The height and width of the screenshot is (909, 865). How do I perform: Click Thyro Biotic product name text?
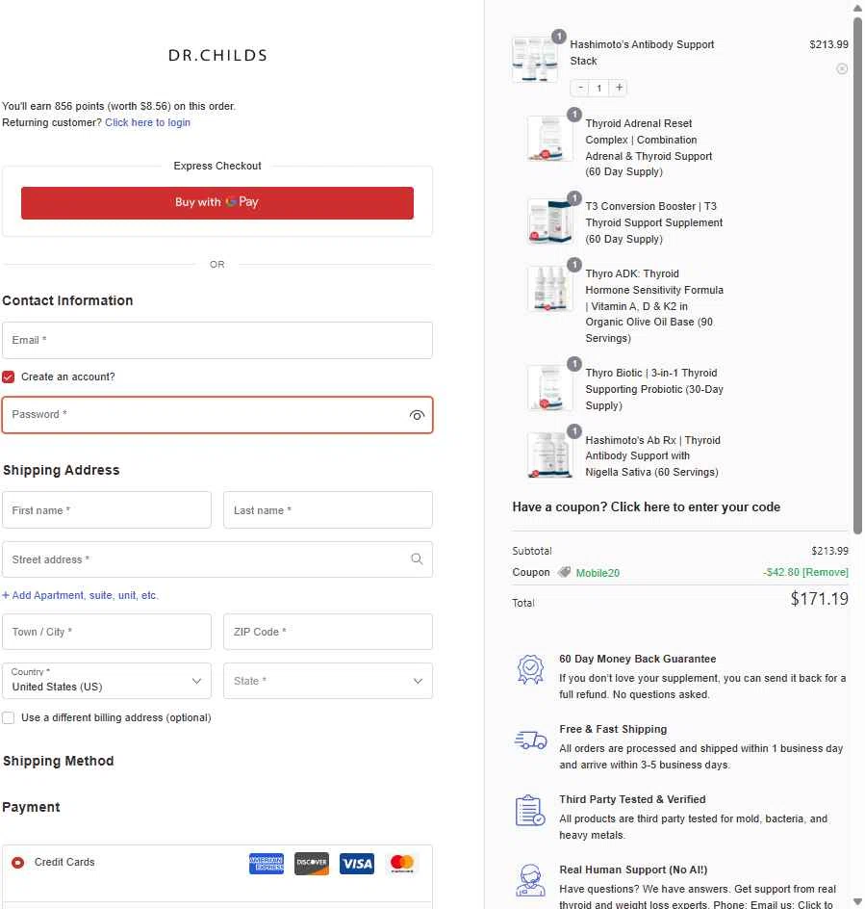(654, 389)
